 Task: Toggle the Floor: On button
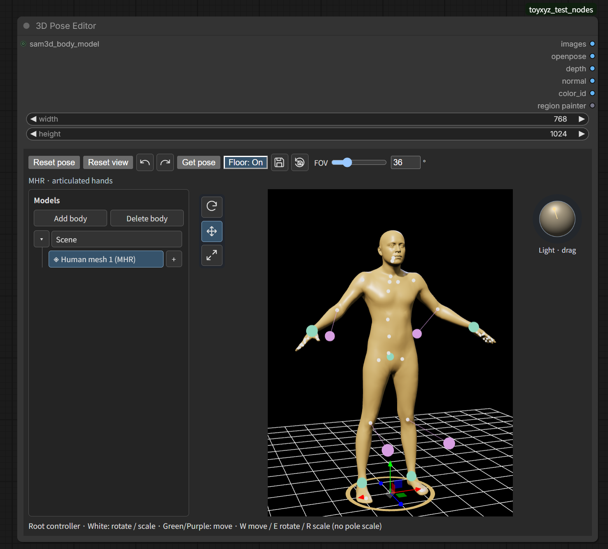click(x=246, y=162)
